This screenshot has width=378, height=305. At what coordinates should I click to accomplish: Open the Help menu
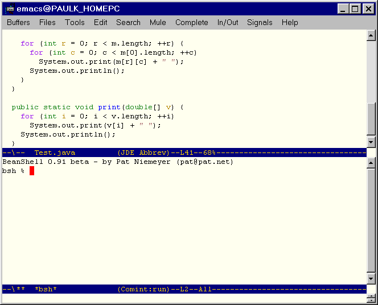pyautogui.click(x=290, y=23)
